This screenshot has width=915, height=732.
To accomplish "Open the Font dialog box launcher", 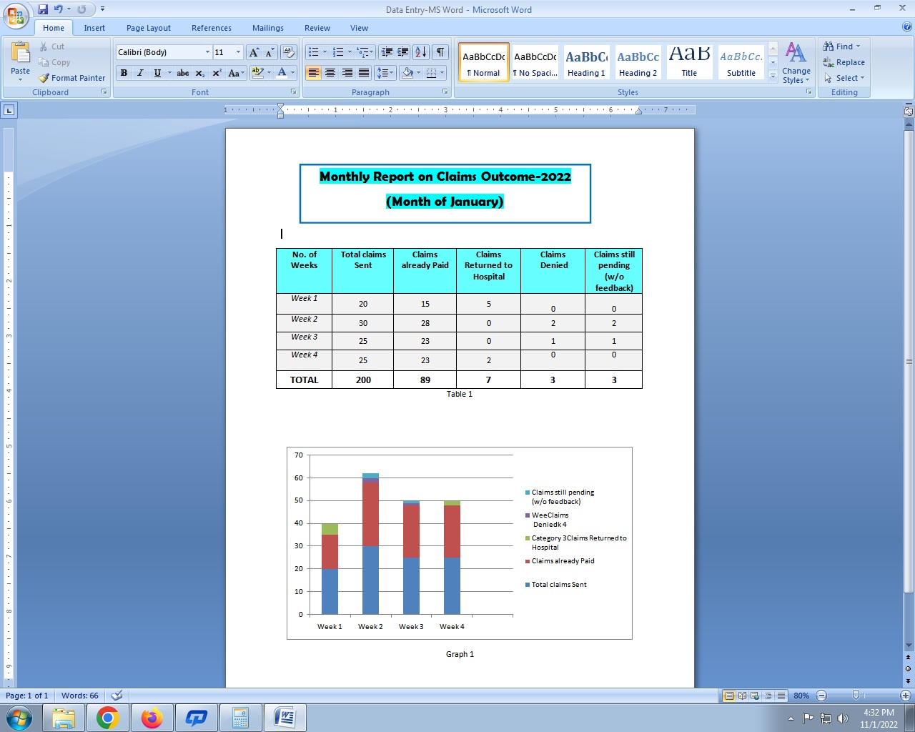I will pos(293,92).
